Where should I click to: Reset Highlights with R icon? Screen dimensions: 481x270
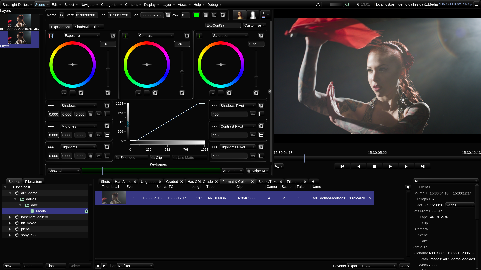(x=107, y=147)
